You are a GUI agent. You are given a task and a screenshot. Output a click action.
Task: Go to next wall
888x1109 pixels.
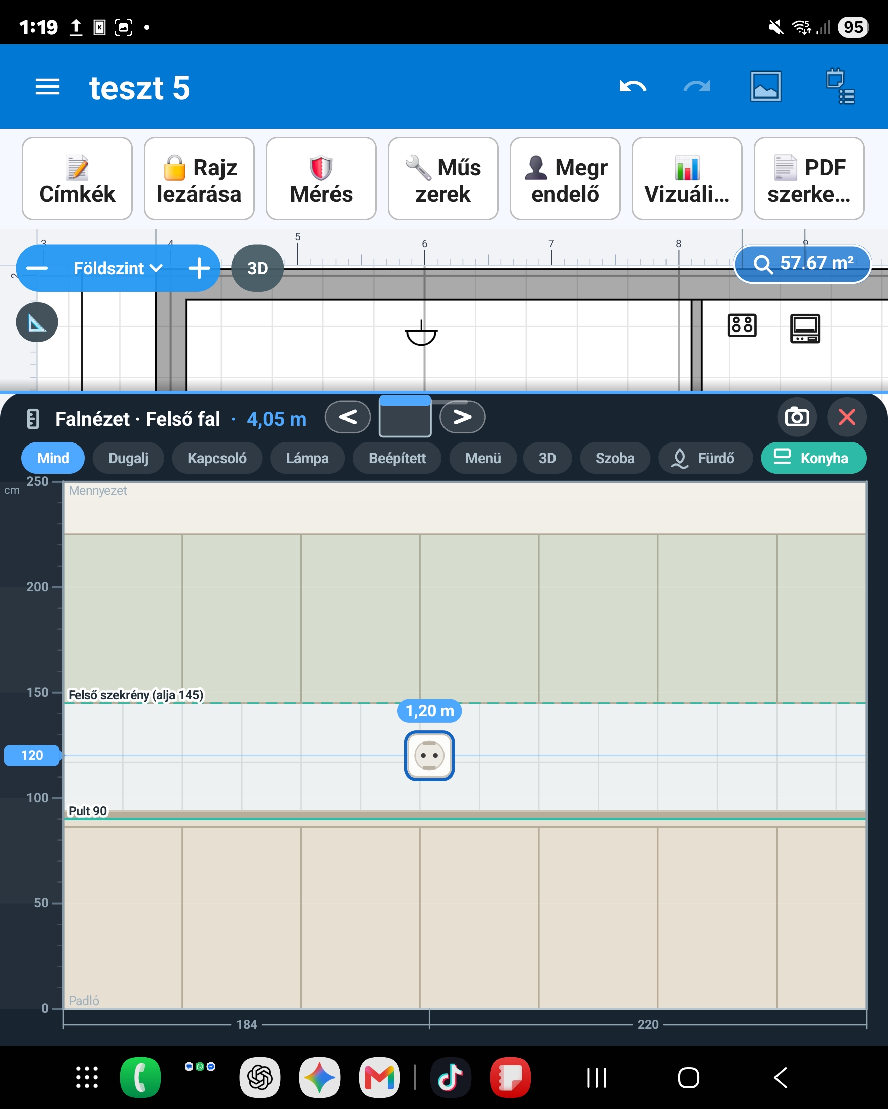tap(462, 417)
